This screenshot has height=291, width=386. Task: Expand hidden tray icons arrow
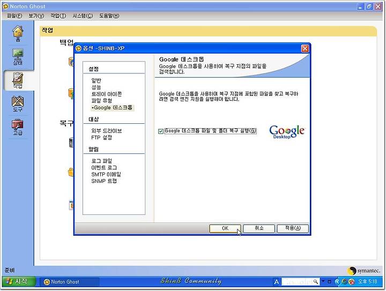(337, 282)
